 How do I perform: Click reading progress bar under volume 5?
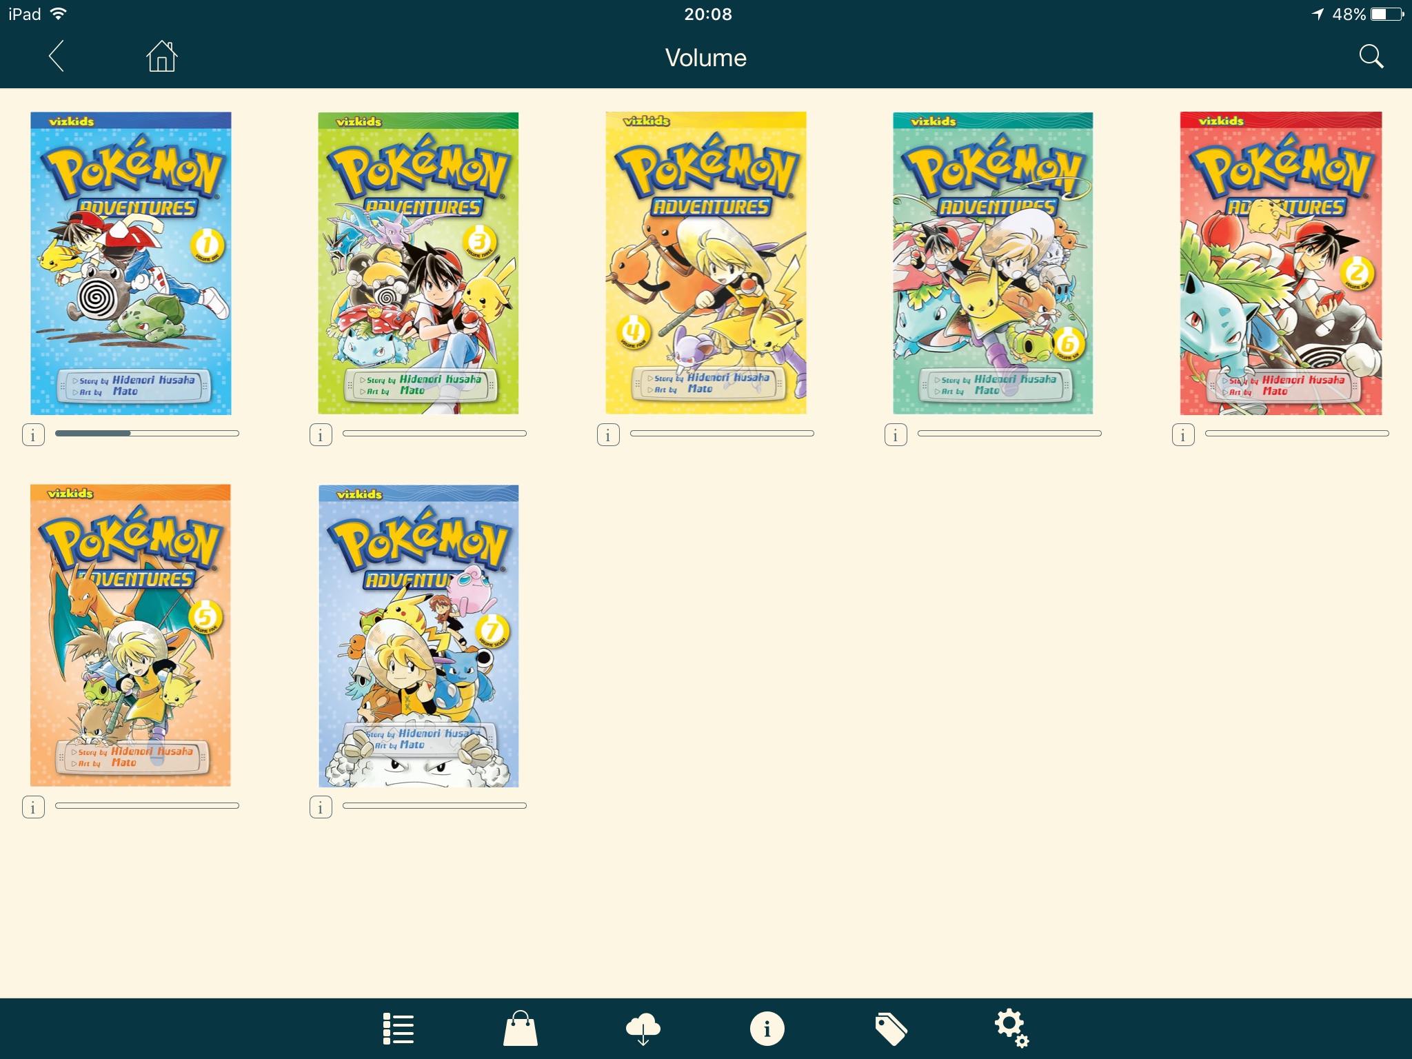coord(147,805)
